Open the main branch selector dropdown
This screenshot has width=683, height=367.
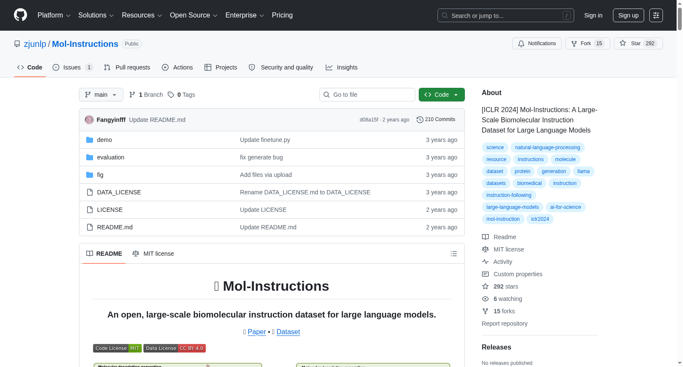coord(101,95)
